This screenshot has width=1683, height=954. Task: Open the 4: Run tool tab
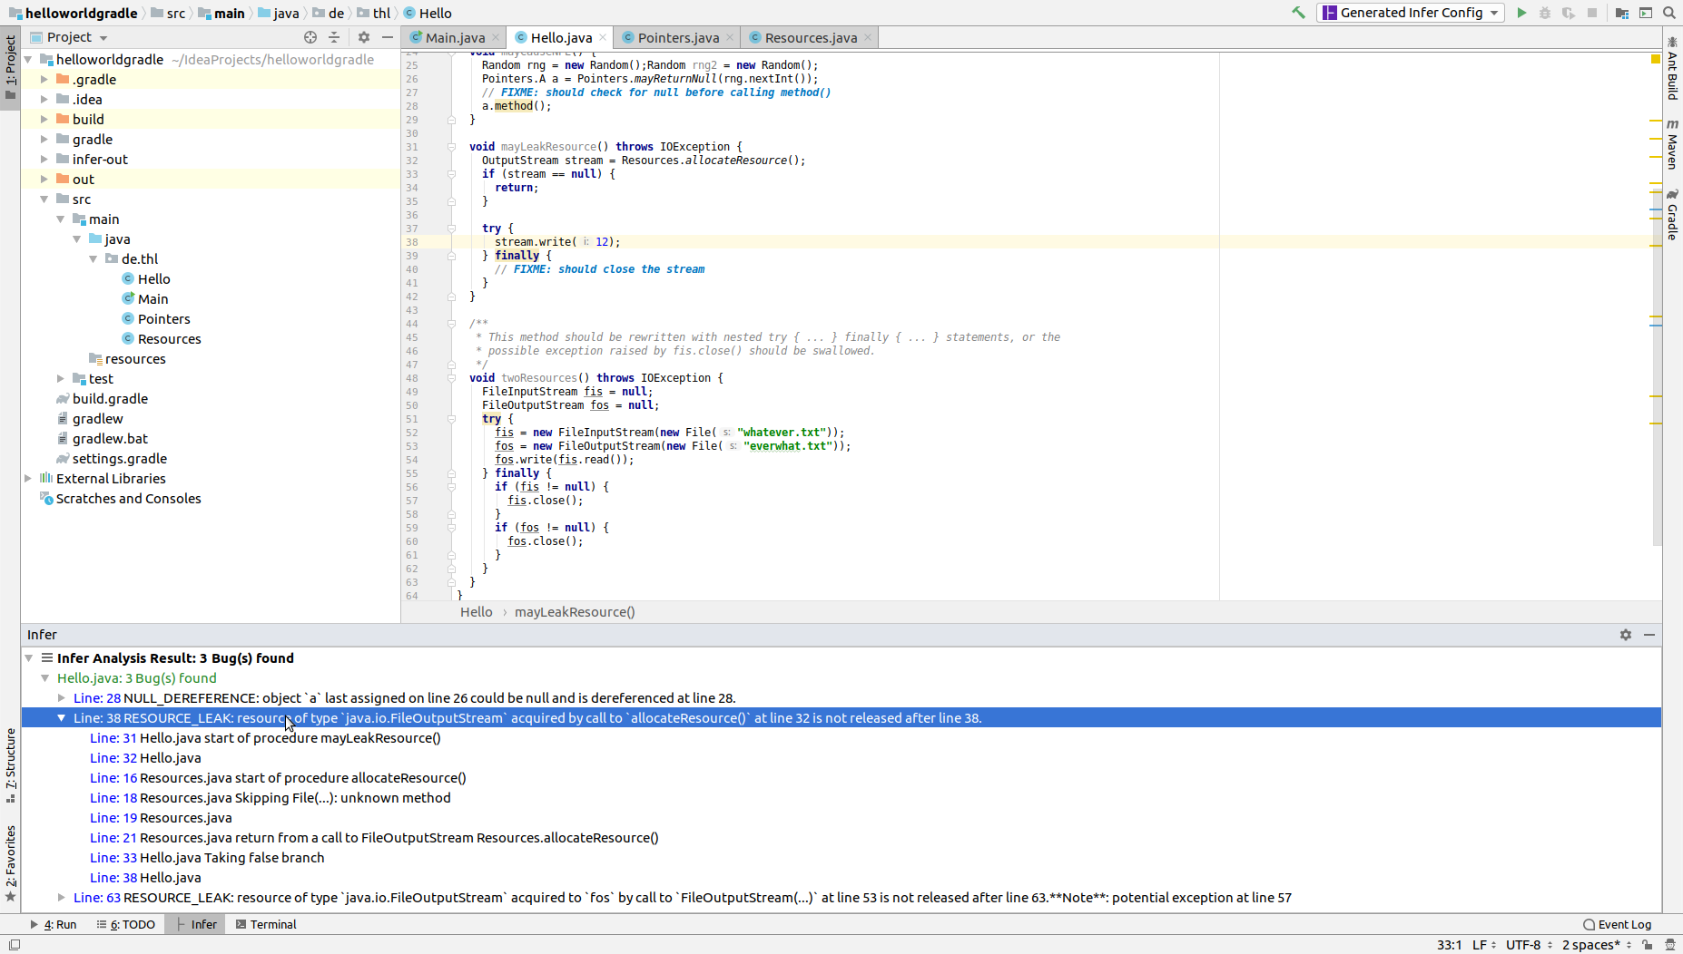pyautogui.click(x=54, y=924)
